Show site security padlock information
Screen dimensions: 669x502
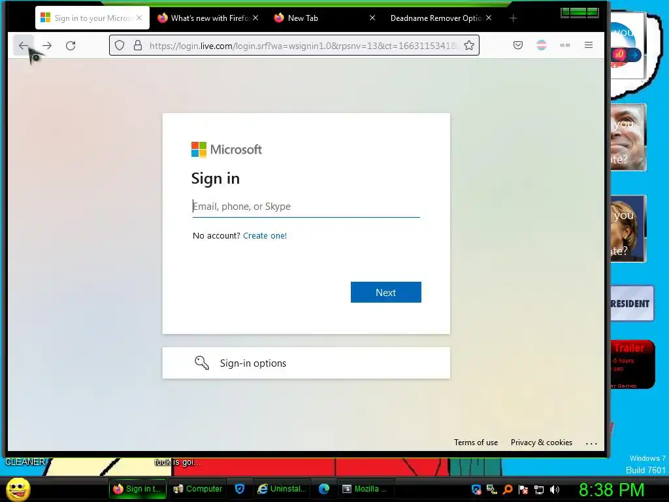pyautogui.click(x=137, y=45)
